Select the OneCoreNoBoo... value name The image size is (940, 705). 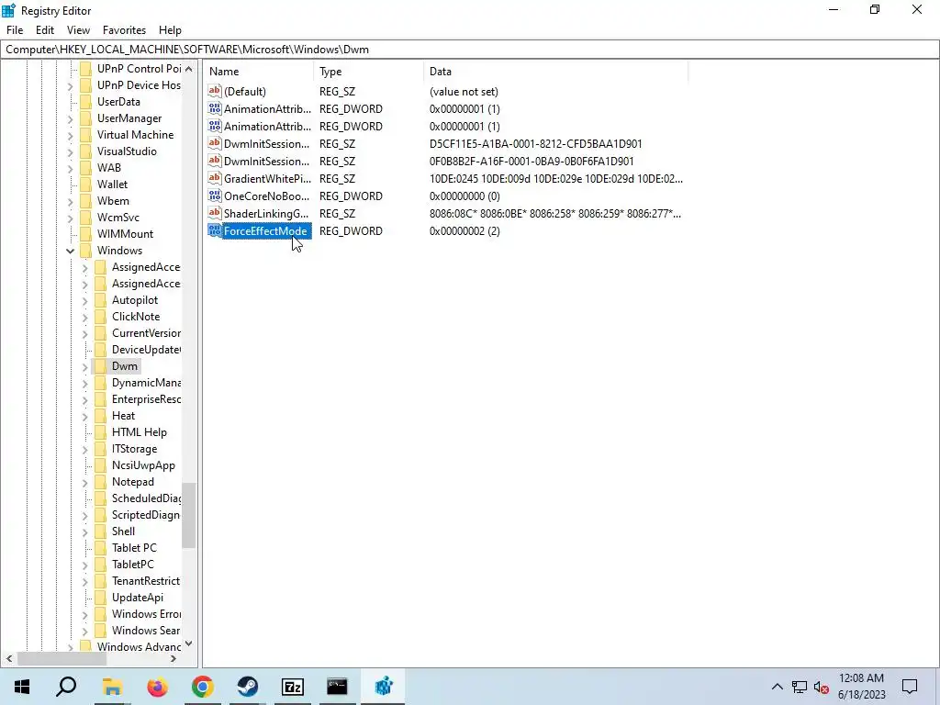point(267,196)
